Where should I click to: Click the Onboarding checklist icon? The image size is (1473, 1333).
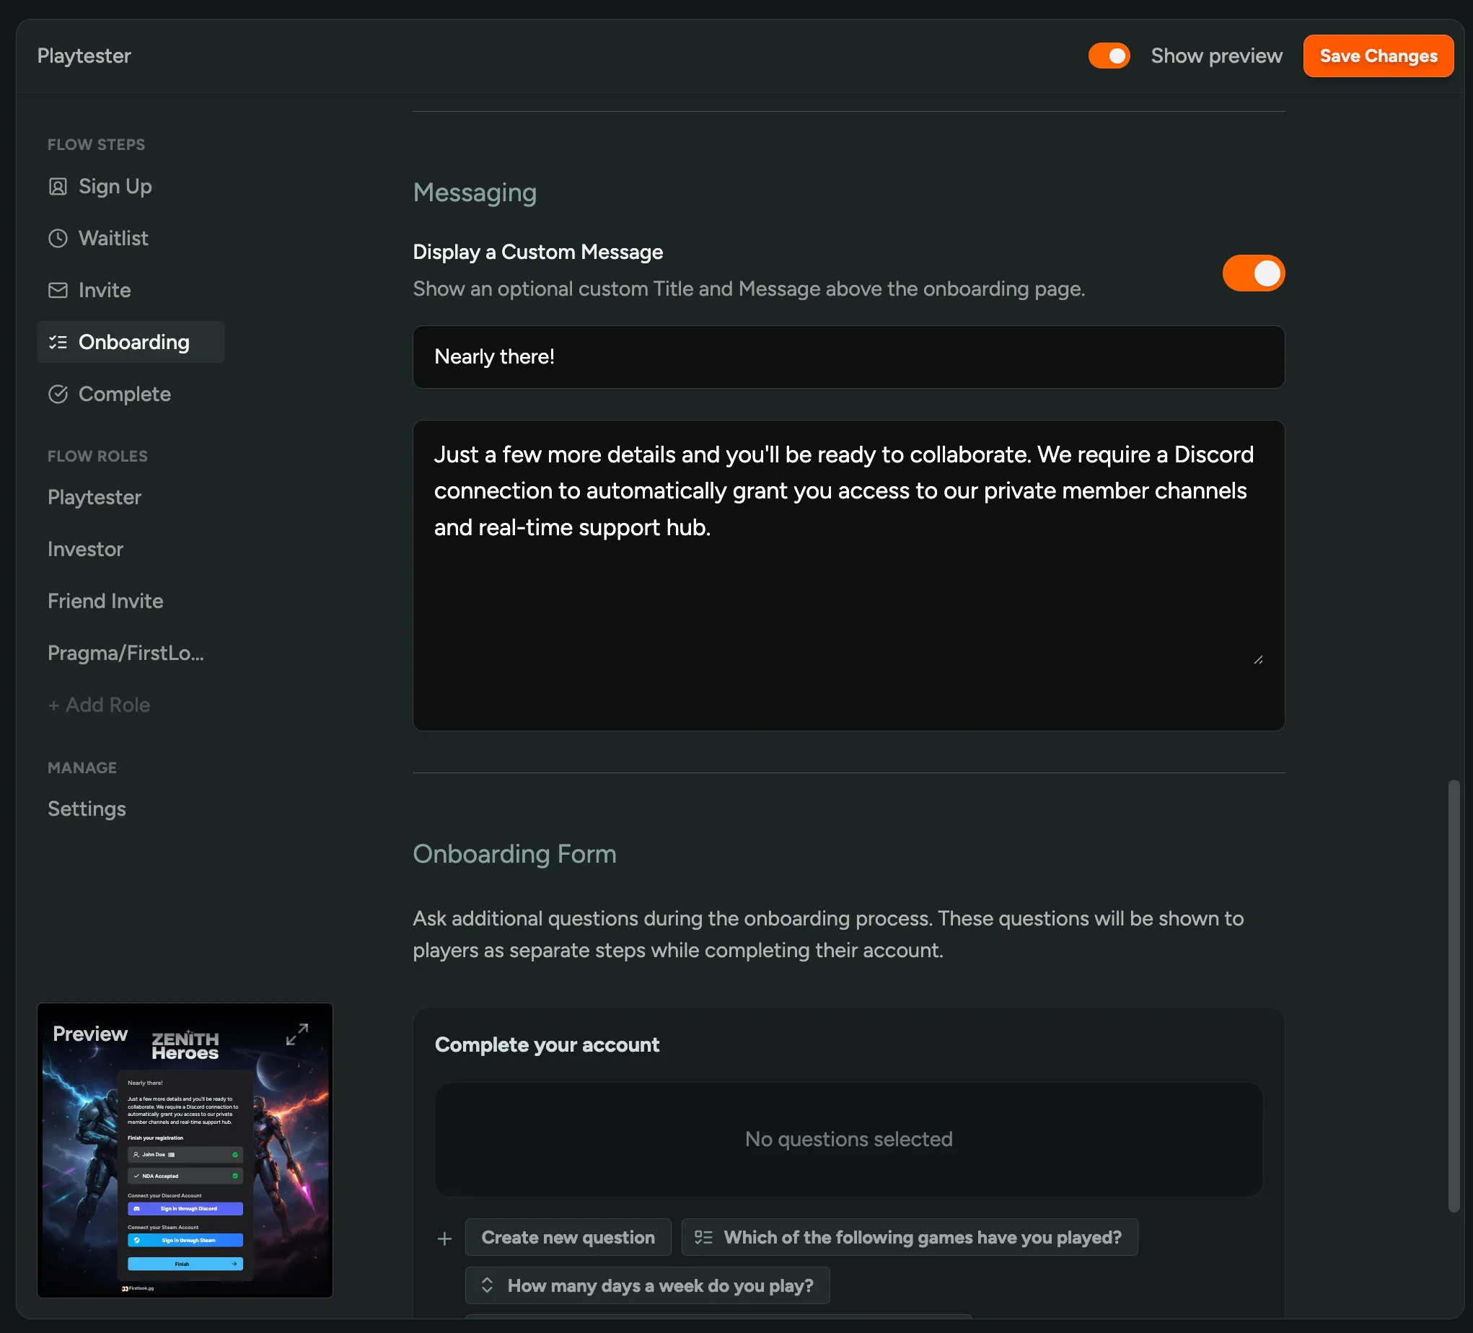(58, 343)
